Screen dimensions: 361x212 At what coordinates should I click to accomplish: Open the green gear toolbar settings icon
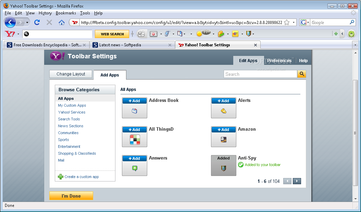[x=351, y=34]
